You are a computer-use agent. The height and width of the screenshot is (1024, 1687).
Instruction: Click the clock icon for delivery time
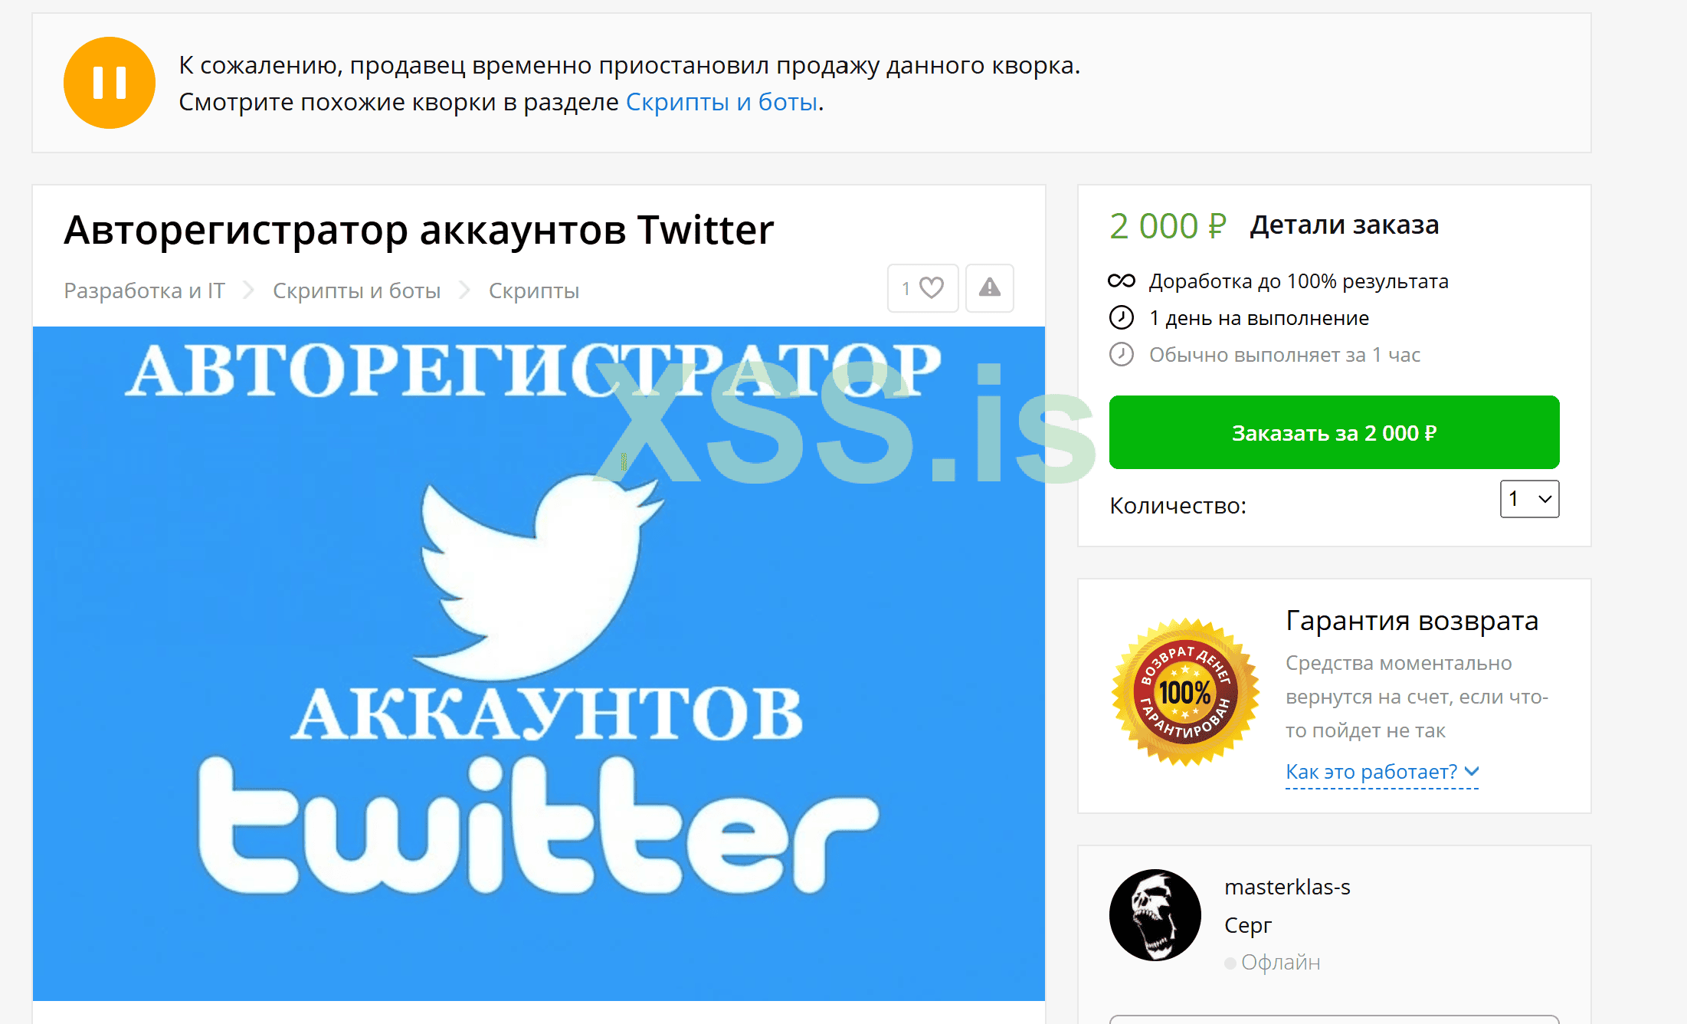tap(1122, 317)
